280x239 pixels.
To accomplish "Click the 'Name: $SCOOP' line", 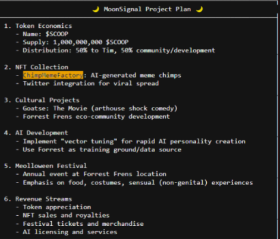I will tap(42, 34).
